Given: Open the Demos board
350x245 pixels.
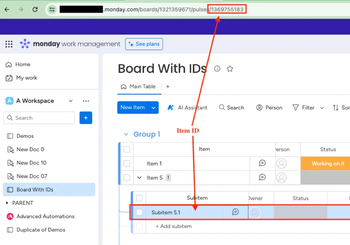Looking at the screenshot, I should click(x=25, y=136).
